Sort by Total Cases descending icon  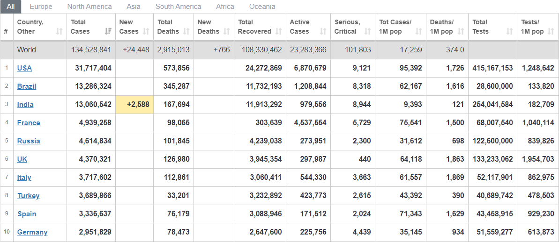coord(108,31)
